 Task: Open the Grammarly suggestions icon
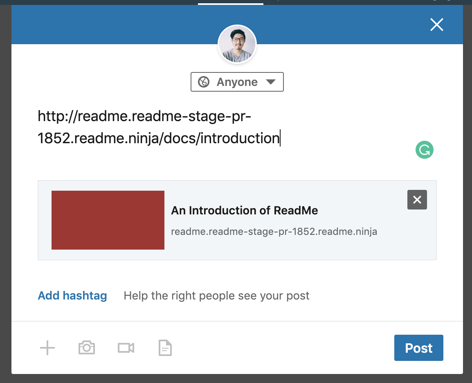pyautogui.click(x=425, y=150)
